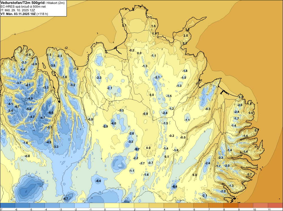Image resolution: width=283 pixels, height=211 pixels.
Task: Click the "9" tick label on legend
Action: click(x=239, y=209)
